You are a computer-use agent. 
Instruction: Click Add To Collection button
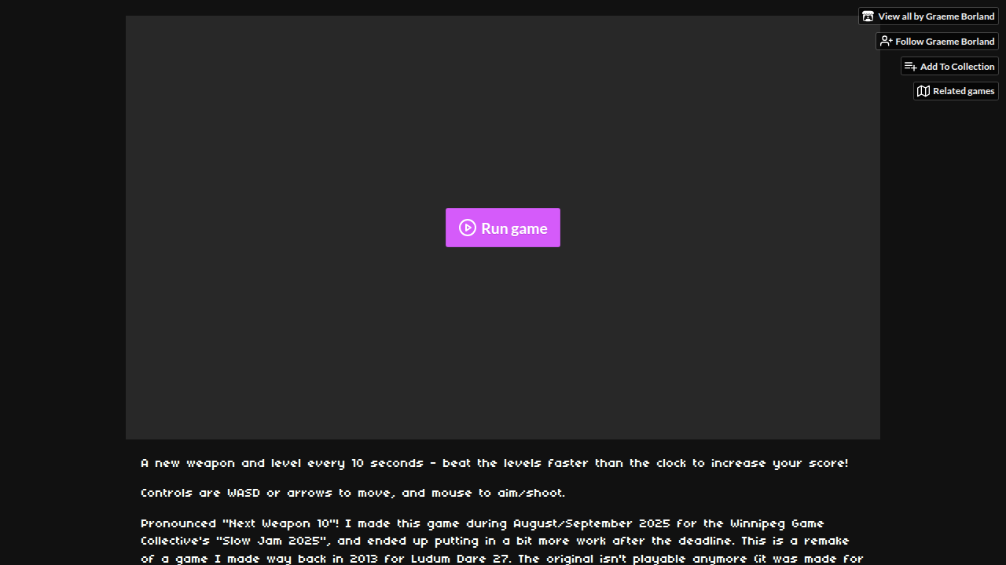[949, 67]
